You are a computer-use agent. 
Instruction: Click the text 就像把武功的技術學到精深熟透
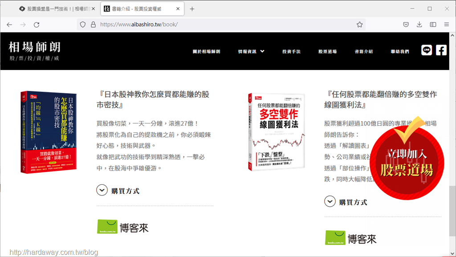[138, 157]
